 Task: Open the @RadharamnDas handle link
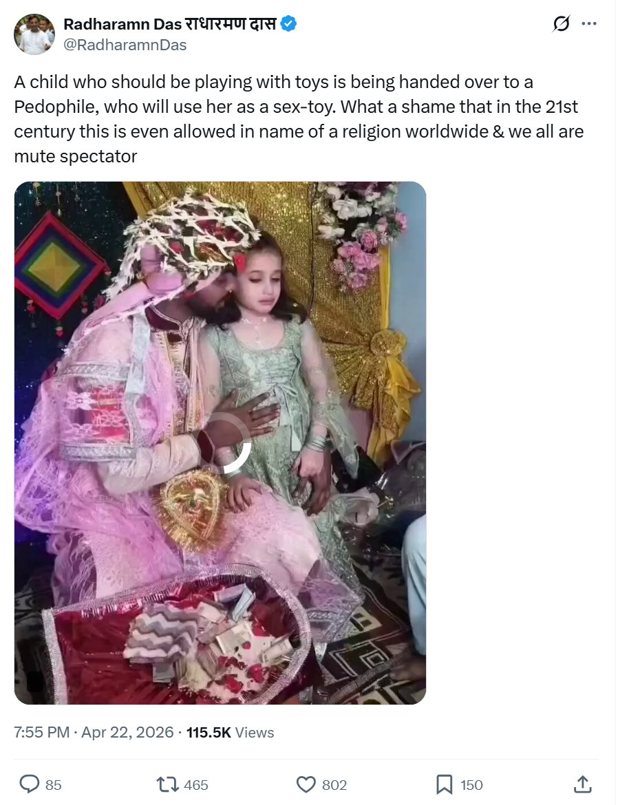(x=125, y=45)
